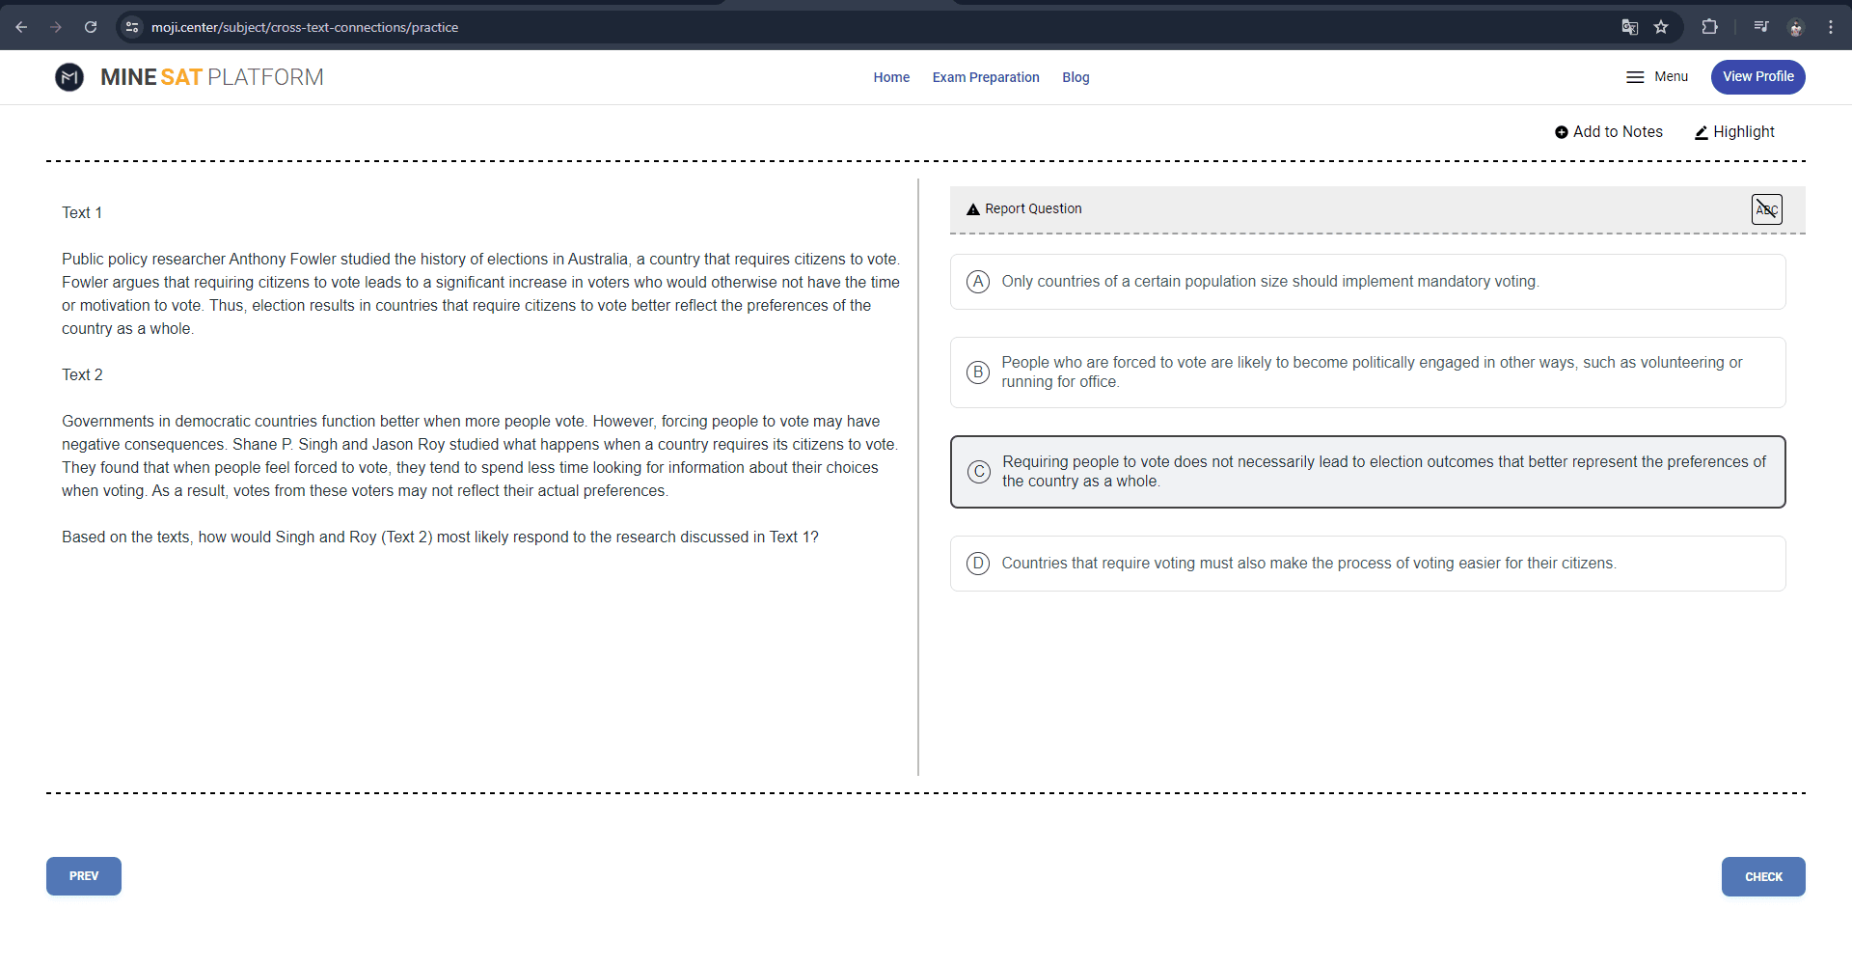Screen dimensions: 1852x965
Task: Switch to Exam Preparation
Action: coord(985,77)
